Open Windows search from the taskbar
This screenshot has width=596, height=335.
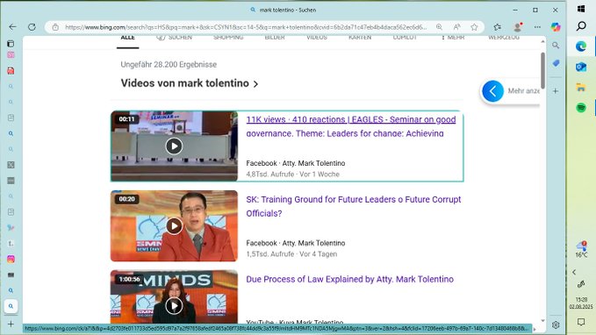pos(581,26)
